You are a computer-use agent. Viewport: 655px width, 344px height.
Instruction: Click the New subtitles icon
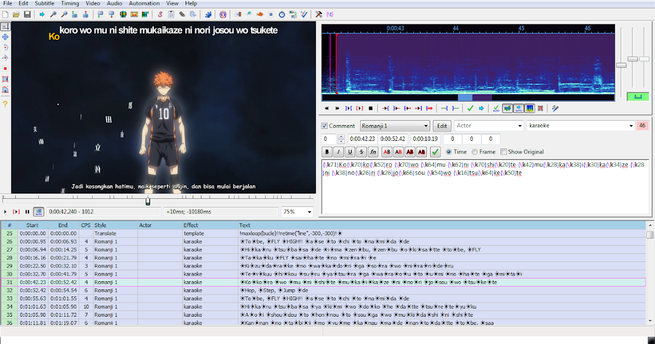click(5, 14)
